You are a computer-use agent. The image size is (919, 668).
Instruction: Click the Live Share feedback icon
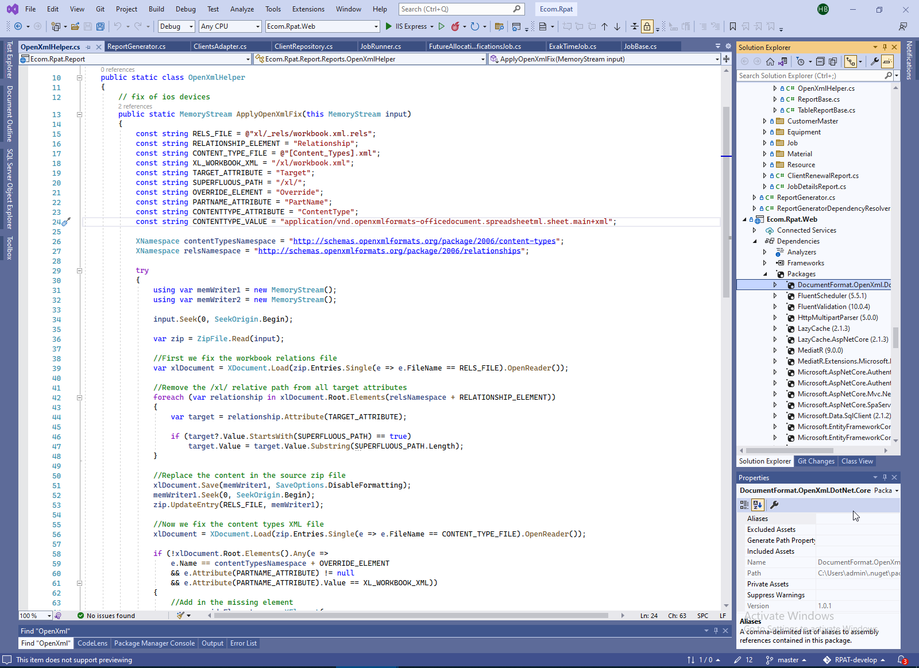[x=903, y=26]
